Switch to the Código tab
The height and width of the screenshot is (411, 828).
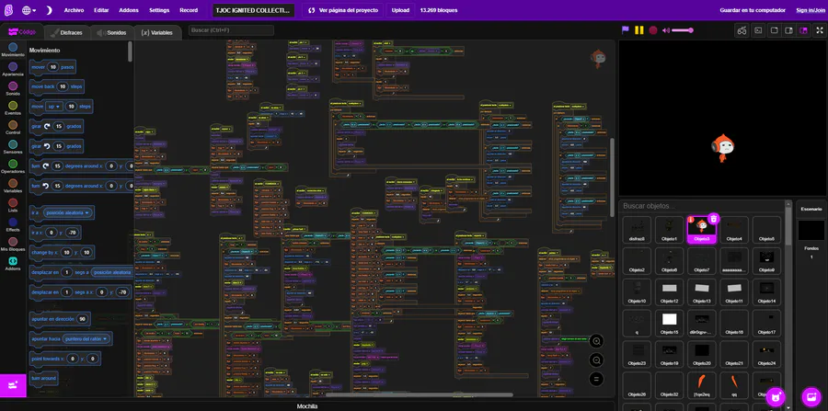pyautogui.click(x=22, y=32)
